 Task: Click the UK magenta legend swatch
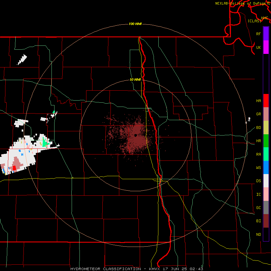click(x=266, y=47)
